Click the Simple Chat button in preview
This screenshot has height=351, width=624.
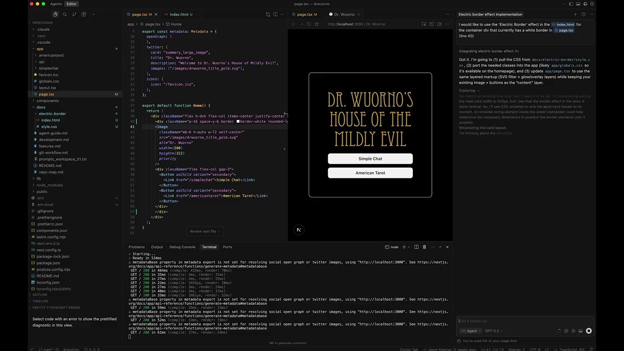(370, 158)
